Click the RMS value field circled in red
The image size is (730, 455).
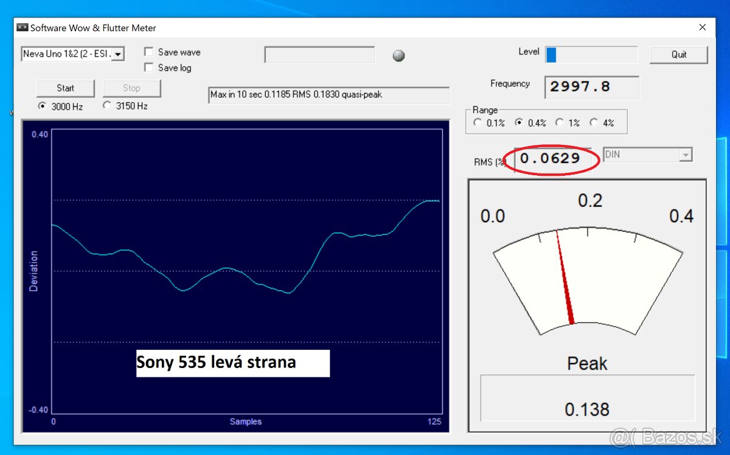click(549, 158)
